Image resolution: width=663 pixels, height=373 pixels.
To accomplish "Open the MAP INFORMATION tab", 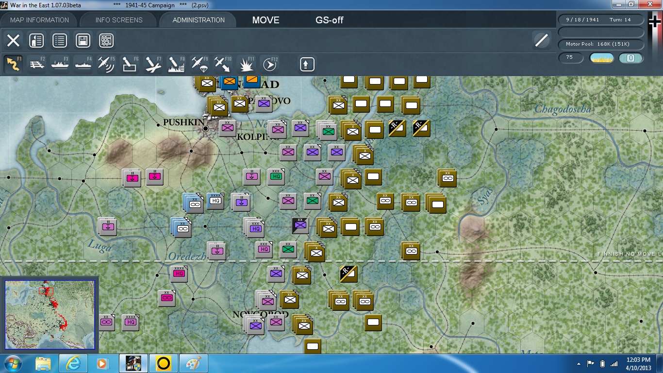I will [x=39, y=20].
